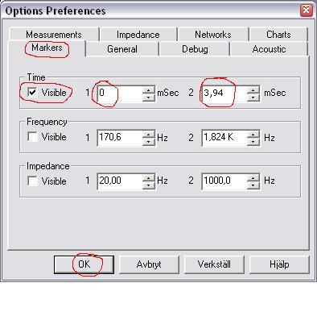
Task: Increase Time marker 1 with up arrow
Action: pyautogui.click(x=149, y=89)
